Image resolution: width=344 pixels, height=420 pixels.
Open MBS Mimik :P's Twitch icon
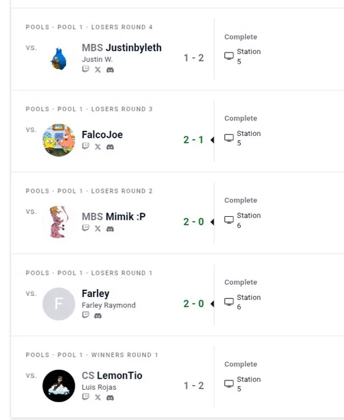[x=85, y=228]
